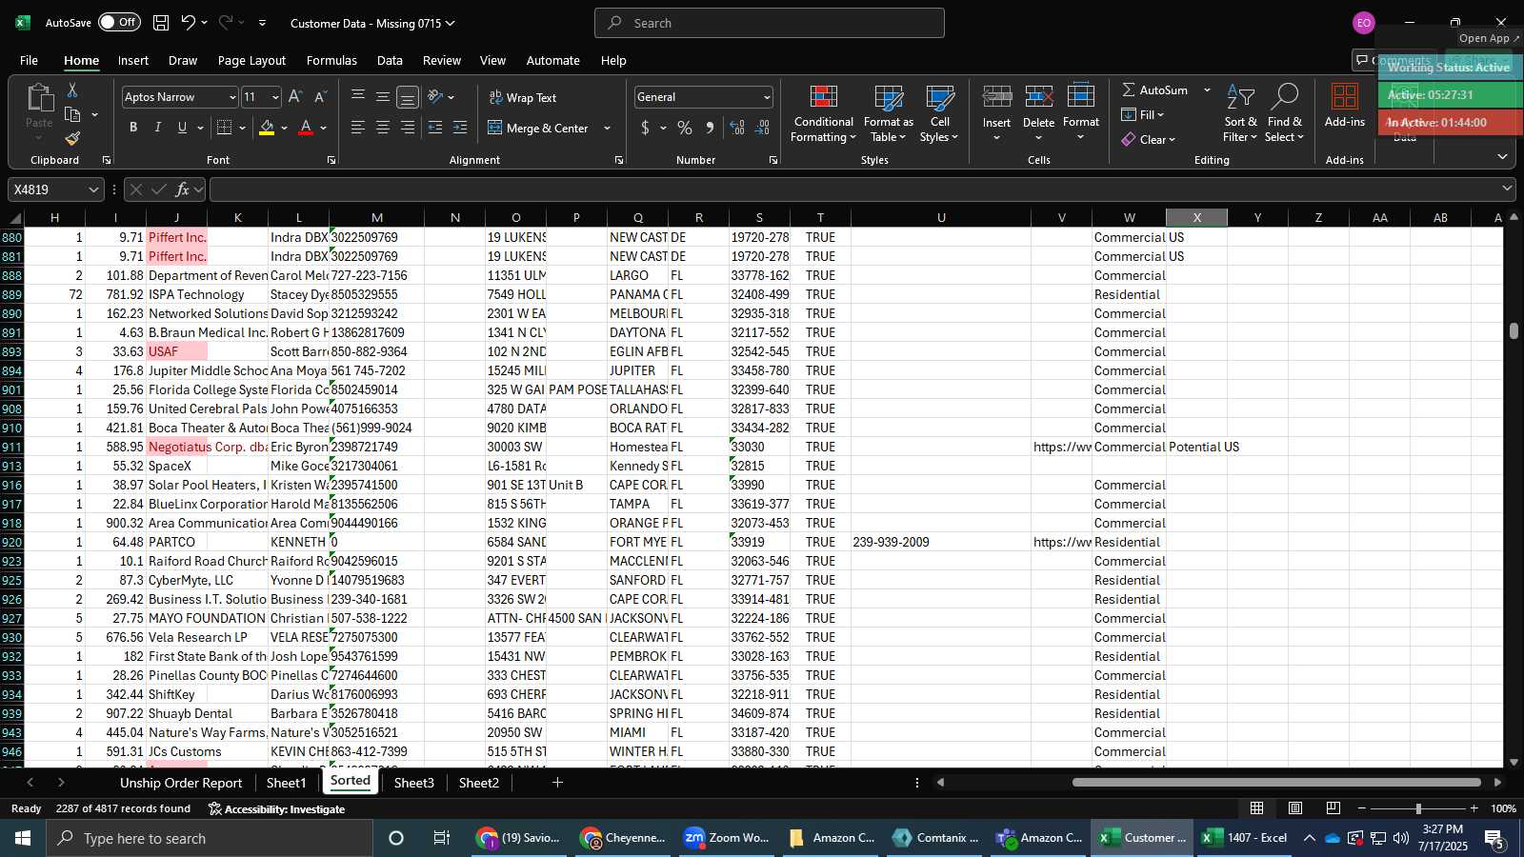
Task: Switch to the Insert ribbon tab
Action: (133, 60)
